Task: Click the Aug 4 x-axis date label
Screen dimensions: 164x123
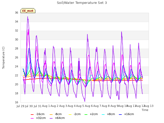Action: click(71, 106)
